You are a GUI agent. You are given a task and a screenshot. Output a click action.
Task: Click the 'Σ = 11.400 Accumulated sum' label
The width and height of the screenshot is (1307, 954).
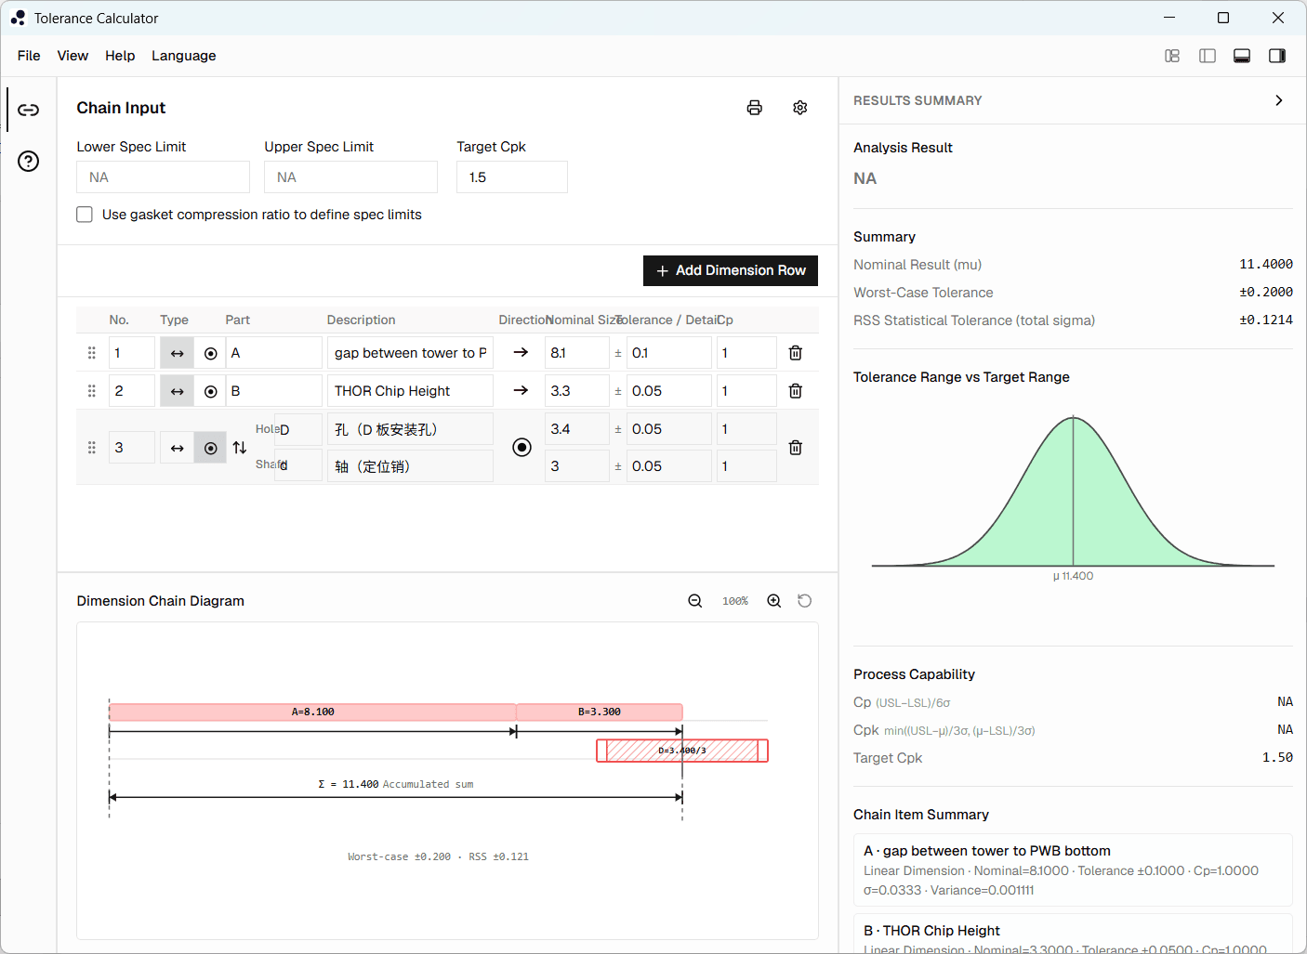396,785
